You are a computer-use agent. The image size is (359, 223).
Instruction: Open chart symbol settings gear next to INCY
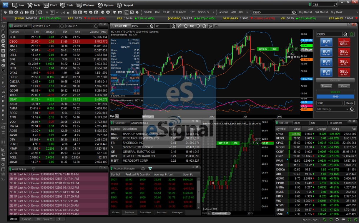pos(152,26)
